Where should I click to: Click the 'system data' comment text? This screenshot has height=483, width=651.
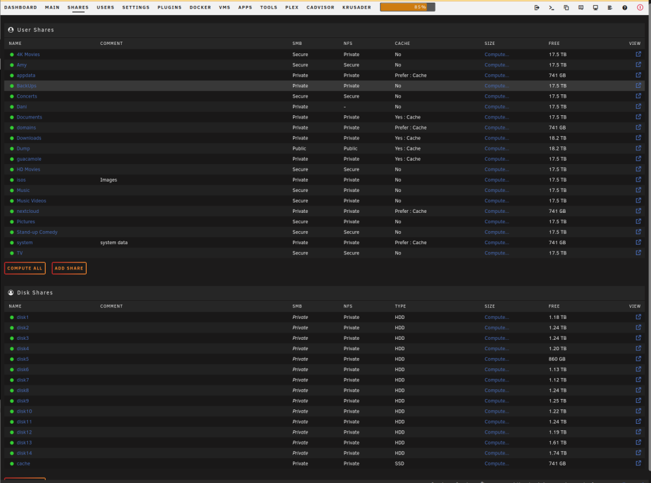click(114, 243)
